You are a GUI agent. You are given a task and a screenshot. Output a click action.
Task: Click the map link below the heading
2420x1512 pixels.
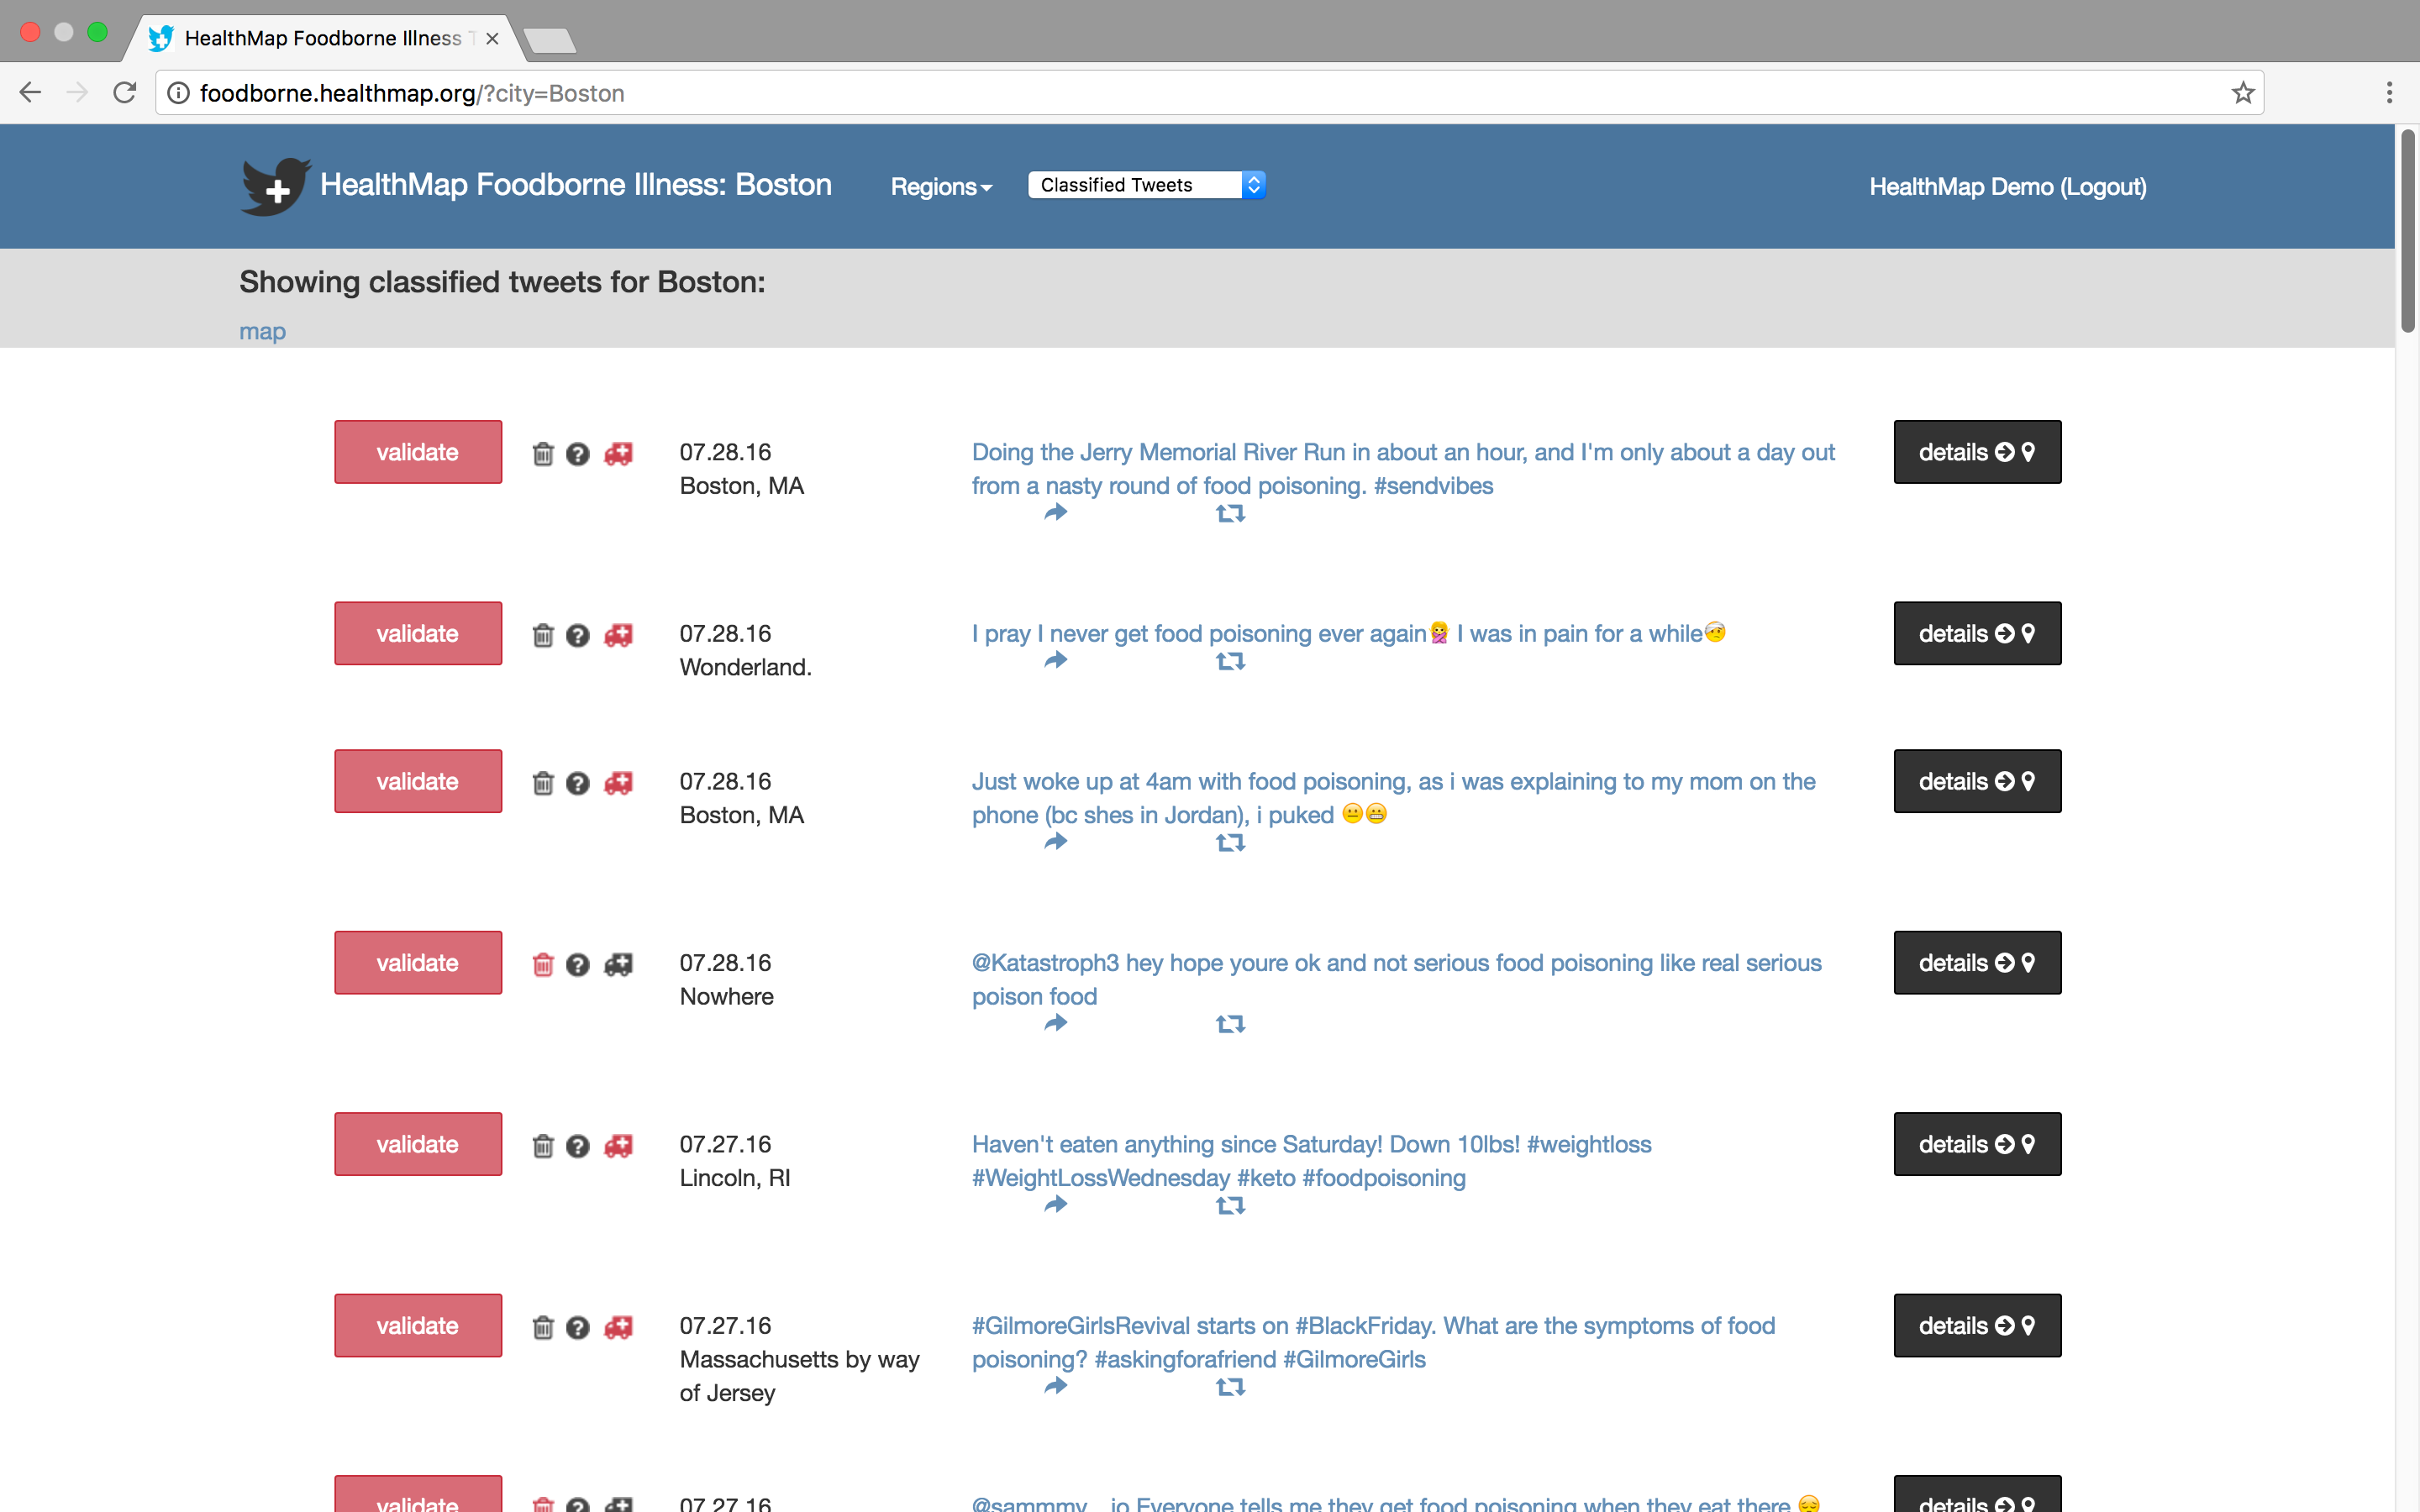[262, 331]
